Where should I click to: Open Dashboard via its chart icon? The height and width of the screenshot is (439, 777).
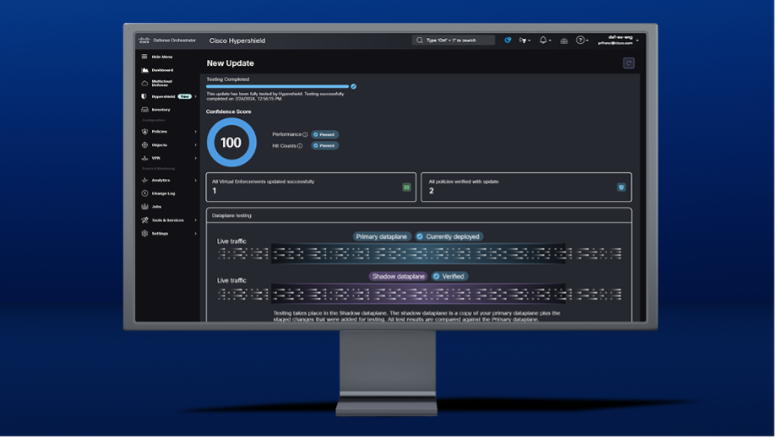coord(144,70)
